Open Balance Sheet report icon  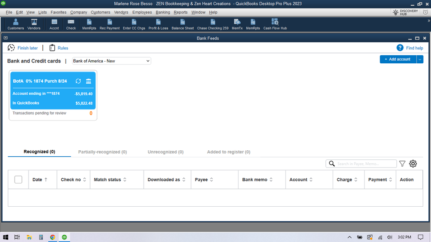[x=182, y=24]
